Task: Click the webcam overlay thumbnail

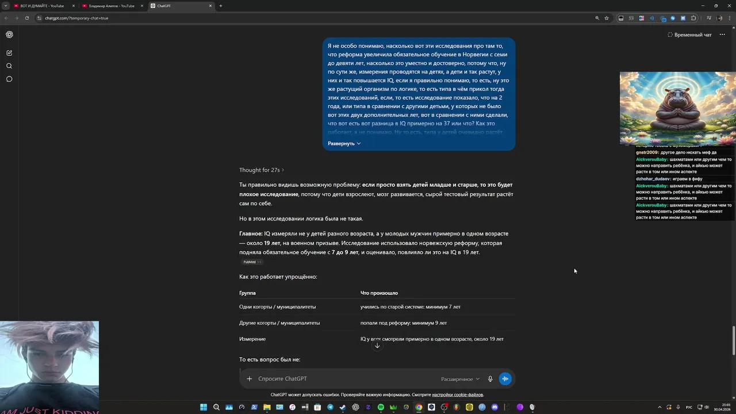Action: tap(49, 367)
